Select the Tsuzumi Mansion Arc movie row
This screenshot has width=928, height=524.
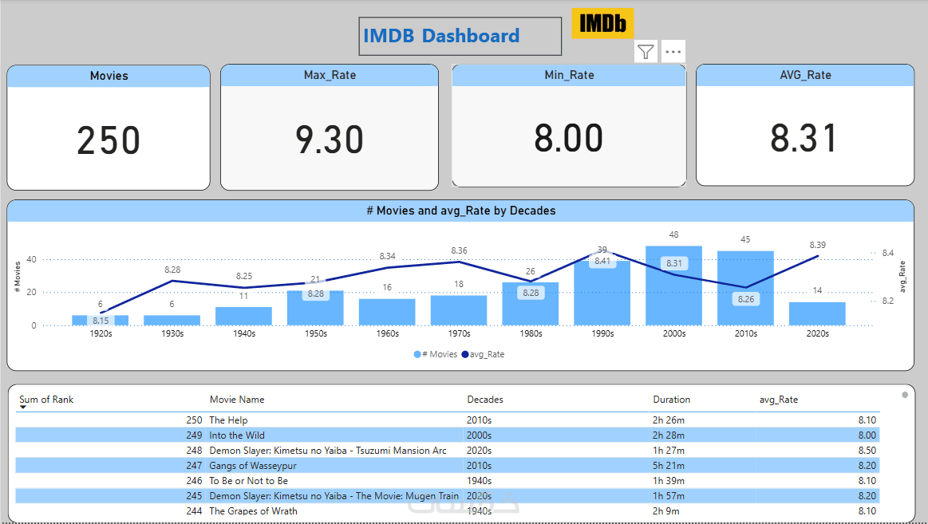pyautogui.click(x=448, y=451)
